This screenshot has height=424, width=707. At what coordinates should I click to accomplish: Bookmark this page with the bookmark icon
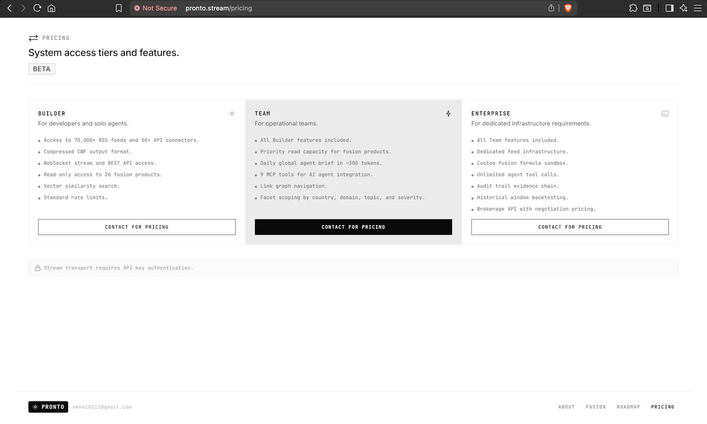[119, 8]
